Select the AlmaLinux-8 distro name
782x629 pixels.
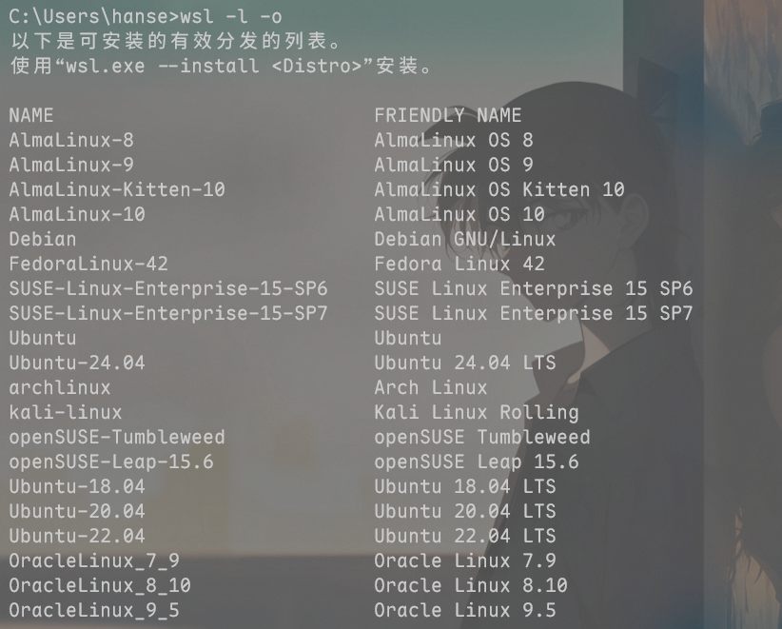(x=71, y=140)
